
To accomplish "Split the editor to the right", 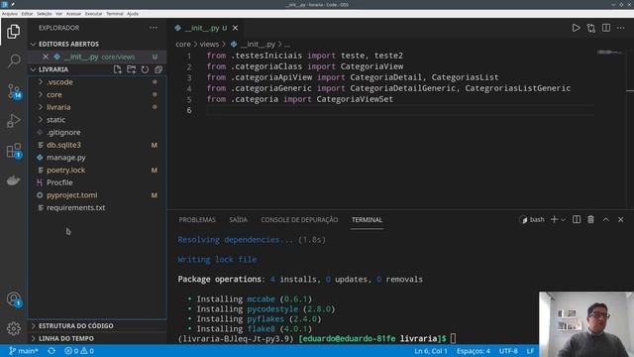I will [605, 28].
